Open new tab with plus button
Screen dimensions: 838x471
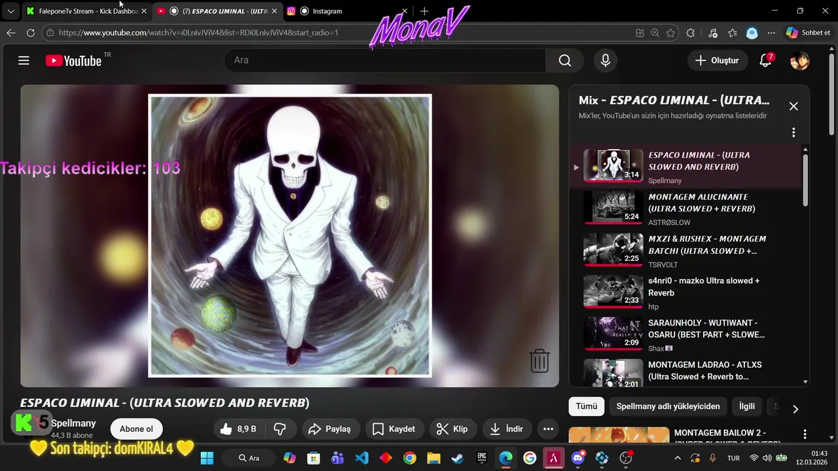point(424,11)
